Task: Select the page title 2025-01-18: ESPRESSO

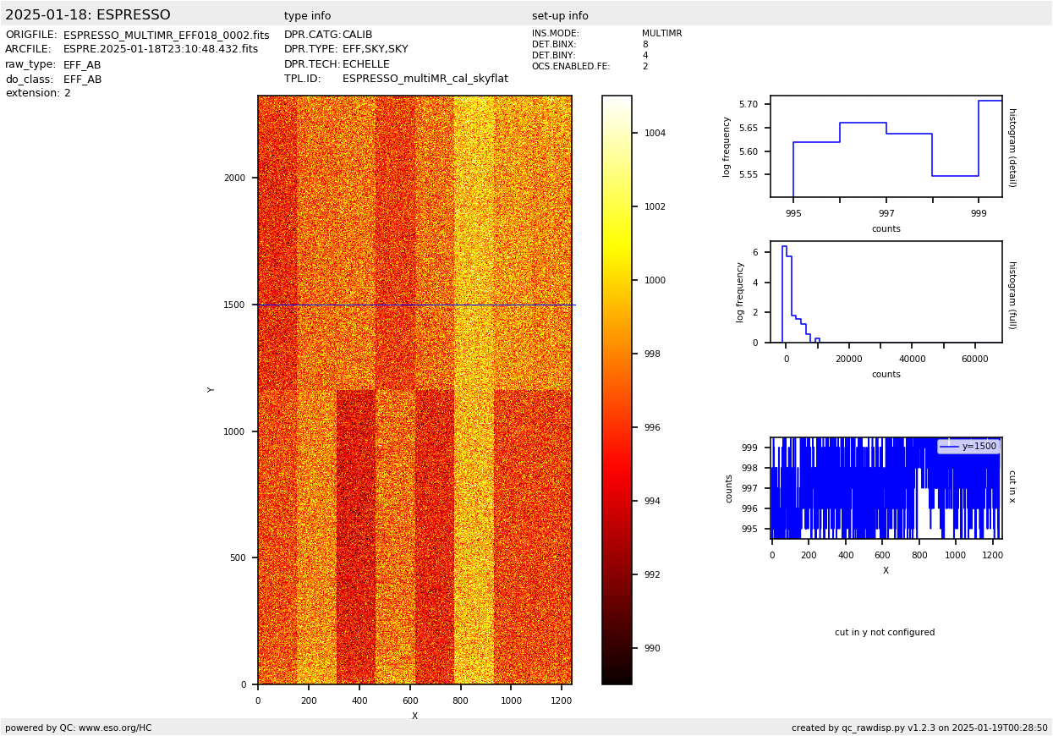Action: [x=88, y=15]
